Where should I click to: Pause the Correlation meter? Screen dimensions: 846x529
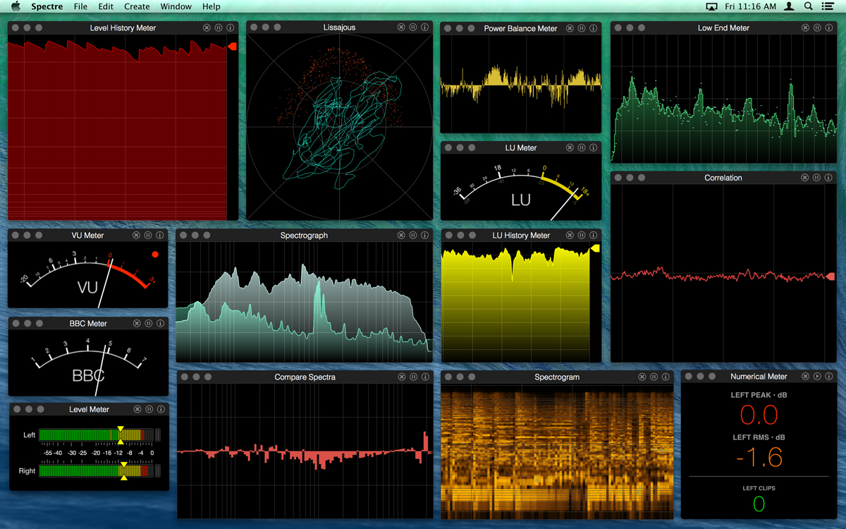click(816, 177)
